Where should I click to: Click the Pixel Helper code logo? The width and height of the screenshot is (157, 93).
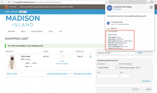click(x=109, y=8)
